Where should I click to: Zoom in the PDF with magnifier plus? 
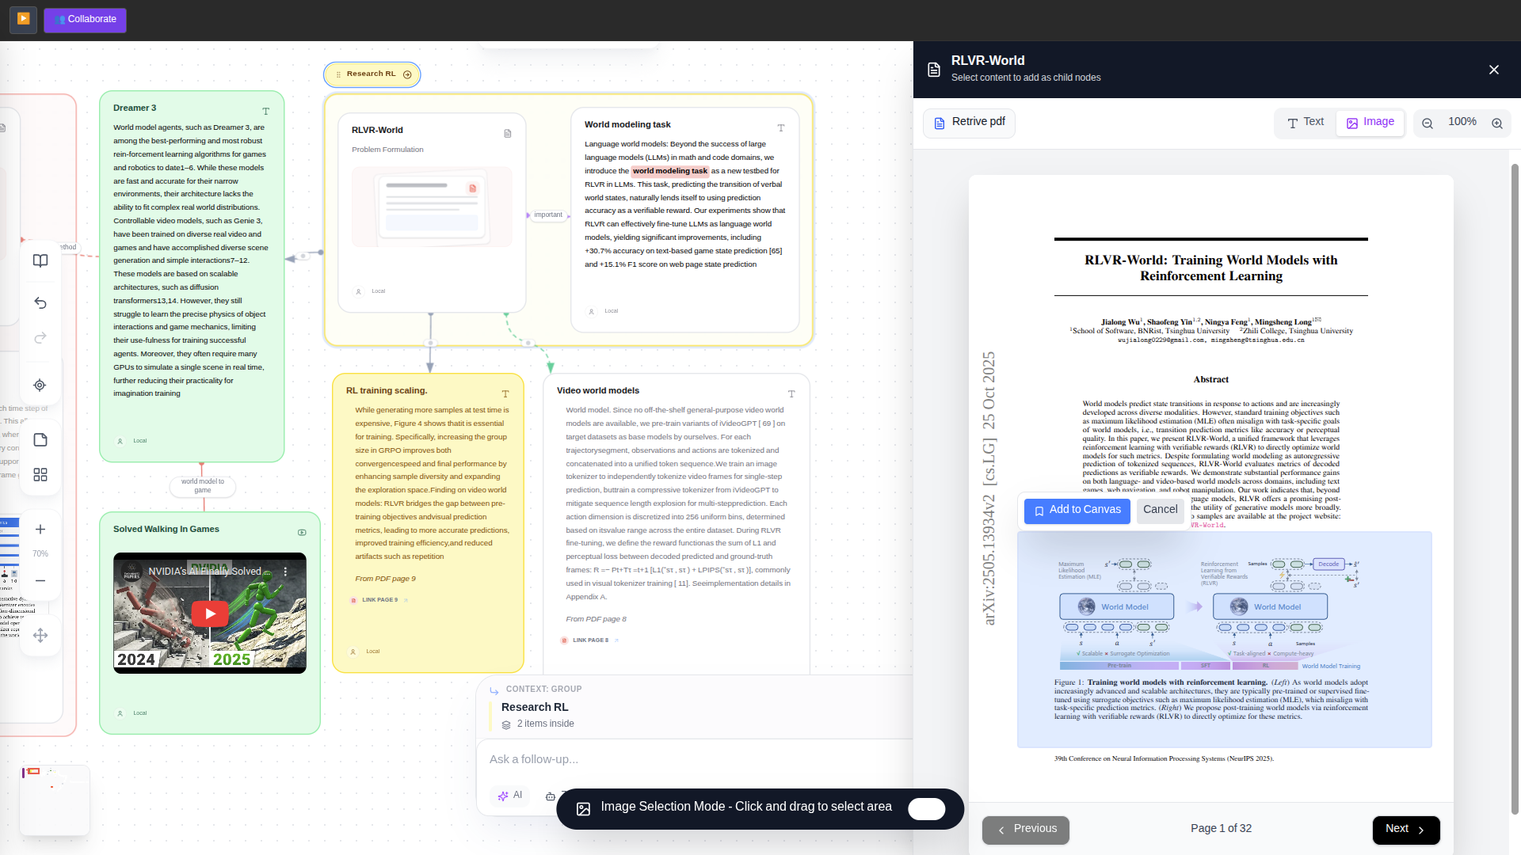(1497, 123)
